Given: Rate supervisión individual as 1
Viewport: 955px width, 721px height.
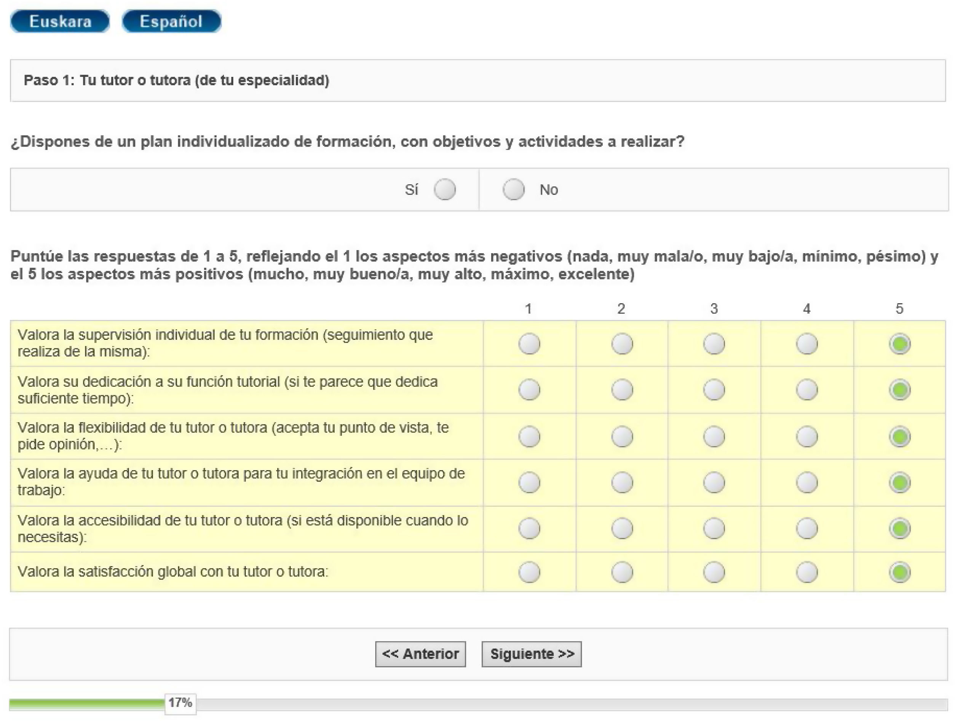Looking at the screenshot, I should [x=529, y=344].
